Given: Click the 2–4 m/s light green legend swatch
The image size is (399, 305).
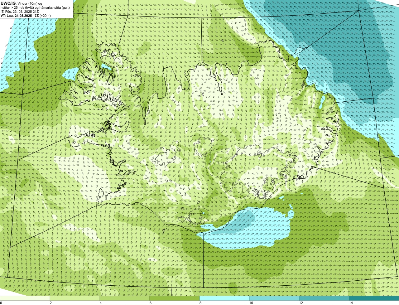Looking at the screenshot, I should 75,298.
